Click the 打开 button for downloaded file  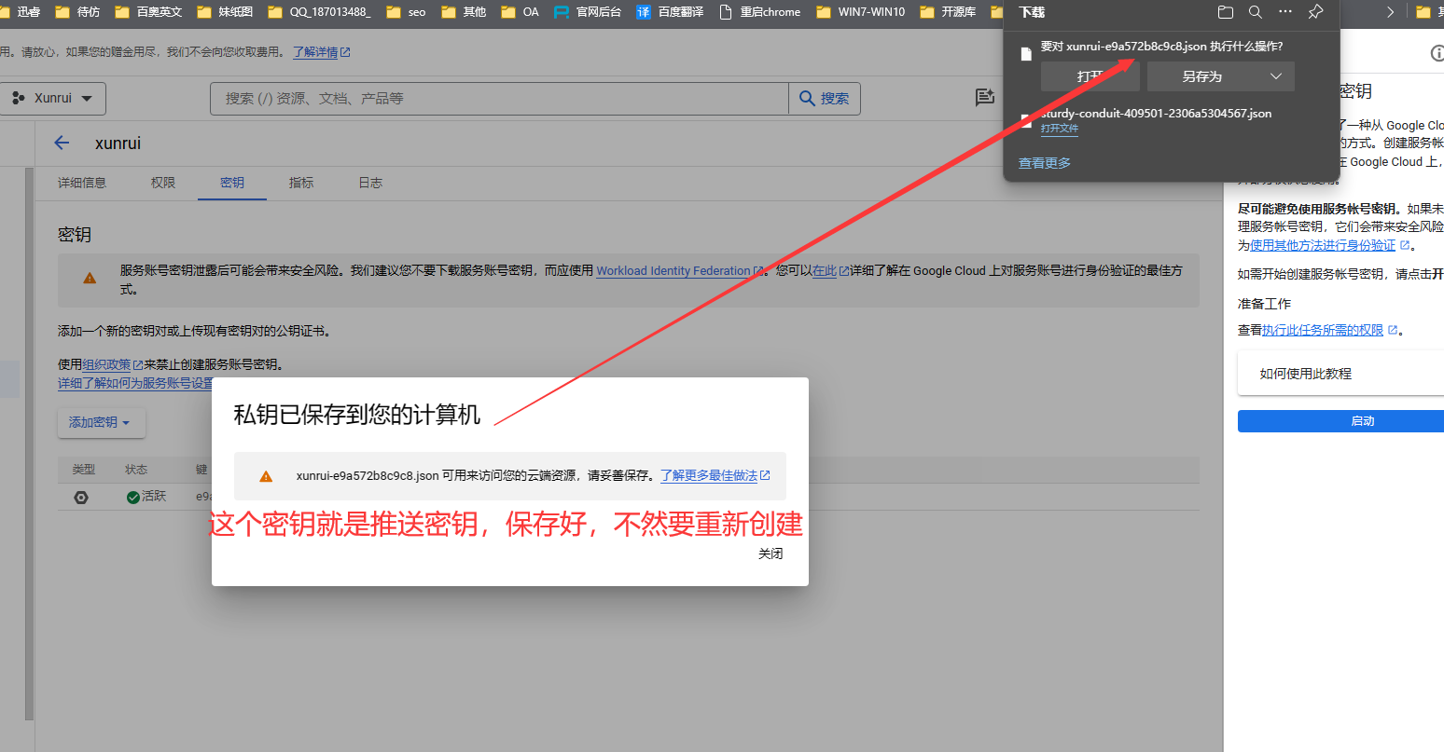point(1090,76)
